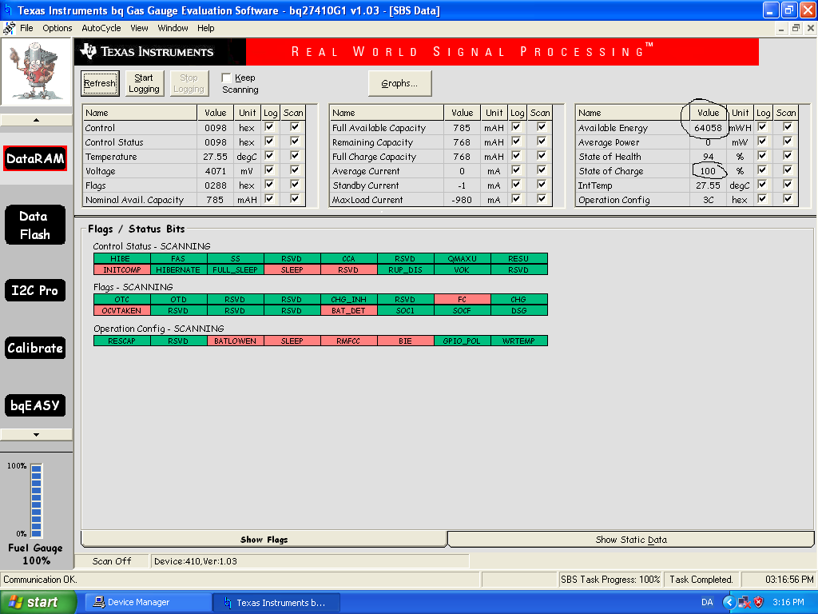The image size is (818, 614).
Task: Click the Fuel Gauge level bar
Action: (x=36, y=500)
